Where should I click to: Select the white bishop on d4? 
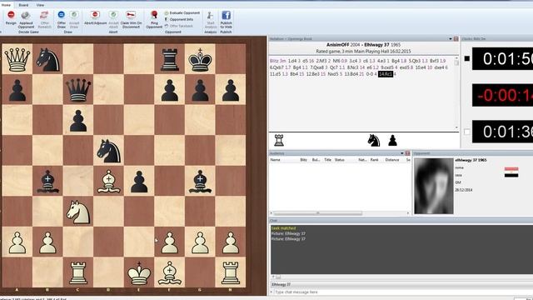(109, 181)
